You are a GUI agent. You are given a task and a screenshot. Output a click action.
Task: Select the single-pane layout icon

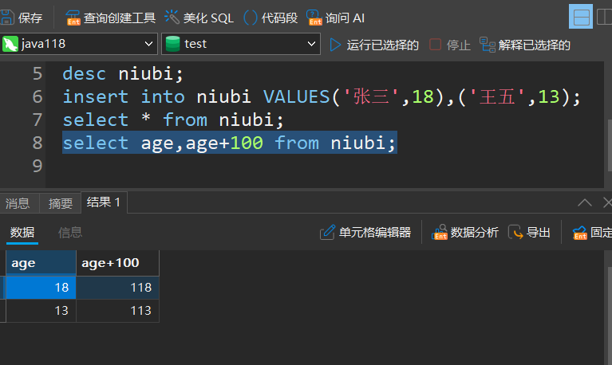pos(581,17)
